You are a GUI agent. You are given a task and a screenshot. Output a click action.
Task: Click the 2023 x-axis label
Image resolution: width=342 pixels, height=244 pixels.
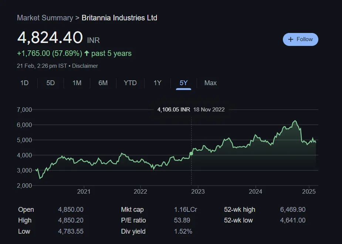(x=198, y=191)
